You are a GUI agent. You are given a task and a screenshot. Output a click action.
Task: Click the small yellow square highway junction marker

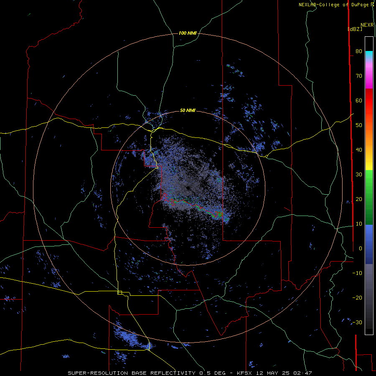119,292
